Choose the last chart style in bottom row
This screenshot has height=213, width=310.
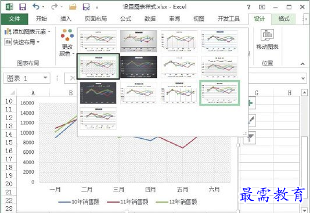(x=98, y=118)
